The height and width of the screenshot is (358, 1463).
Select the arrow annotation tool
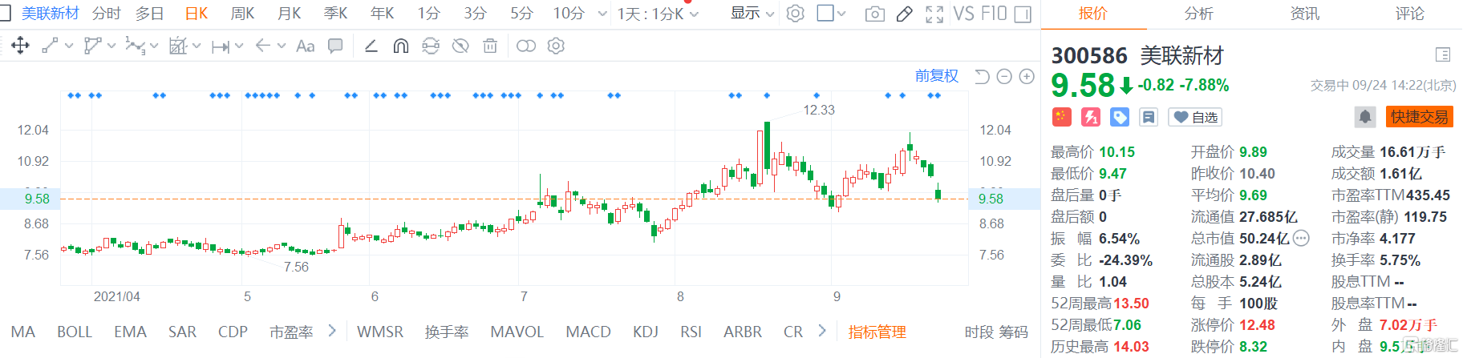263,46
